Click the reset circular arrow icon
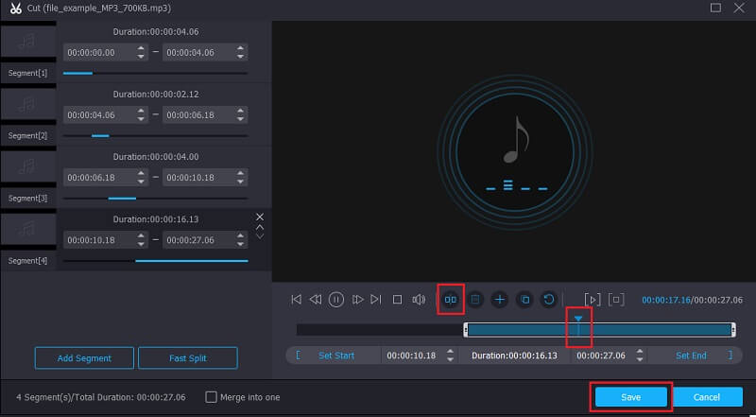The width and height of the screenshot is (756, 417). click(549, 300)
